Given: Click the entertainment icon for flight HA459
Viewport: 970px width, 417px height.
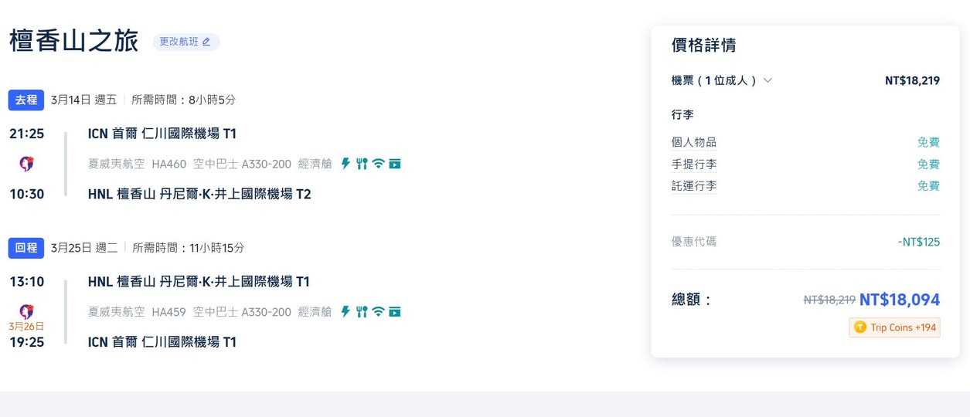Looking at the screenshot, I should point(395,312).
